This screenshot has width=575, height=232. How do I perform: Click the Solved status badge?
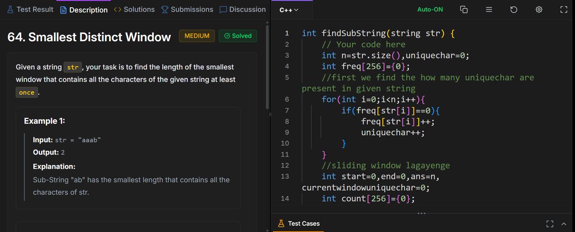tap(238, 36)
